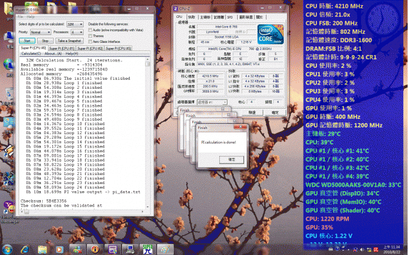Click the Intel Core i5 760 name field
Viewport: 409px width, 255px height.
coord(226,27)
